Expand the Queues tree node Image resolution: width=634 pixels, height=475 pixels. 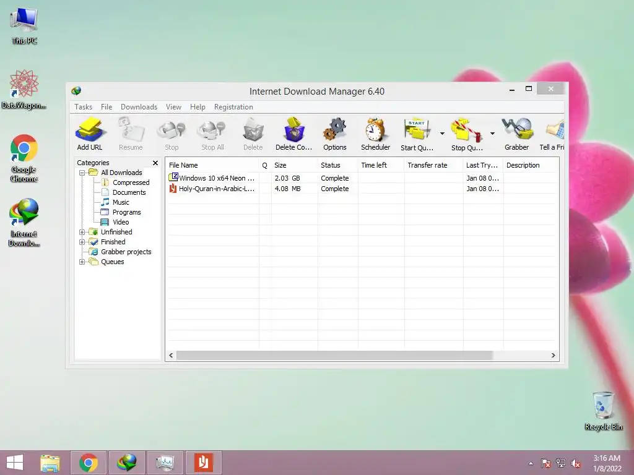click(x=82, y=262)
